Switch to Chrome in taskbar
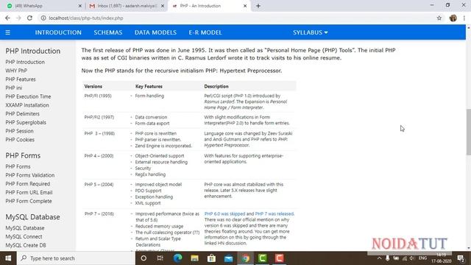The image size is (471, 265). tap(246, 258)
